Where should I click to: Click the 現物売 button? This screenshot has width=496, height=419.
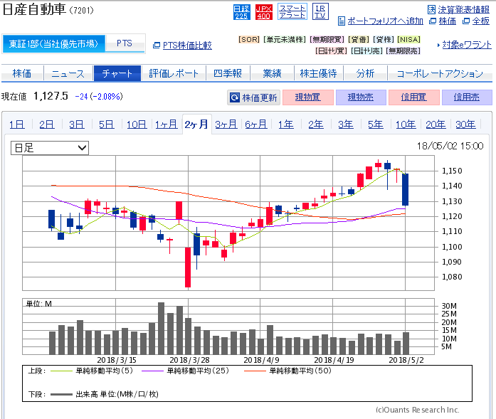(361, 97)
